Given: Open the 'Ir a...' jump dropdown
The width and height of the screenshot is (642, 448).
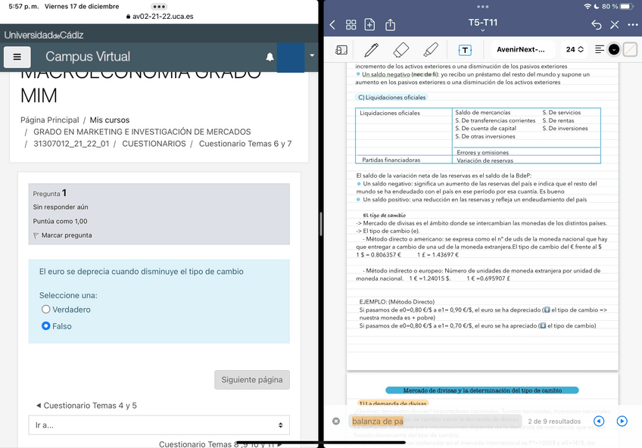Looking at the screenshot, I should point(159,425).
